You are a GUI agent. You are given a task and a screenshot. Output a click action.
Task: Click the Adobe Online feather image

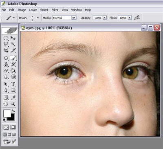pos(10,31)
